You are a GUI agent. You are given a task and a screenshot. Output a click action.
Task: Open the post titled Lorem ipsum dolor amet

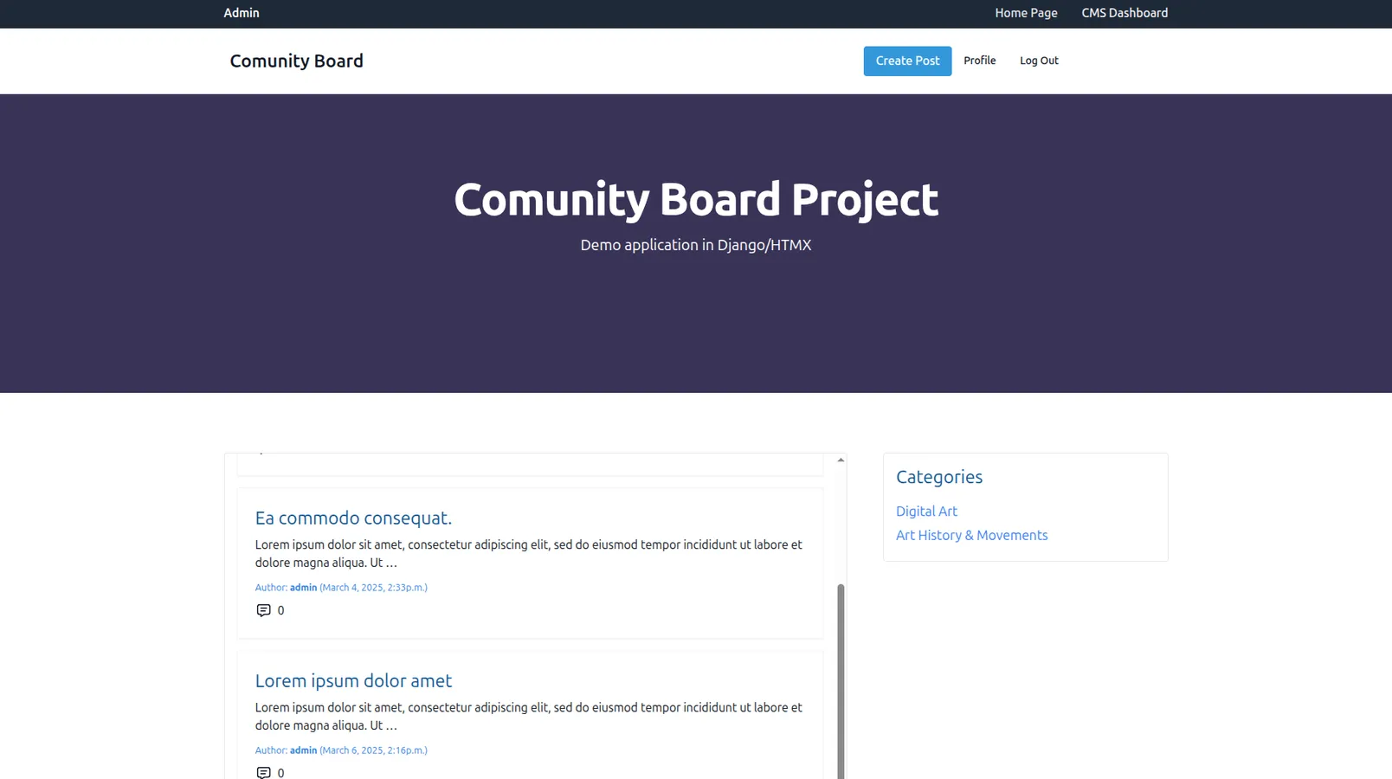[x=353, y=680]
